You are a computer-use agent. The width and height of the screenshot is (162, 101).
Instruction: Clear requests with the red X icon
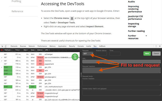pyautogui.click(x=2, y=50)
